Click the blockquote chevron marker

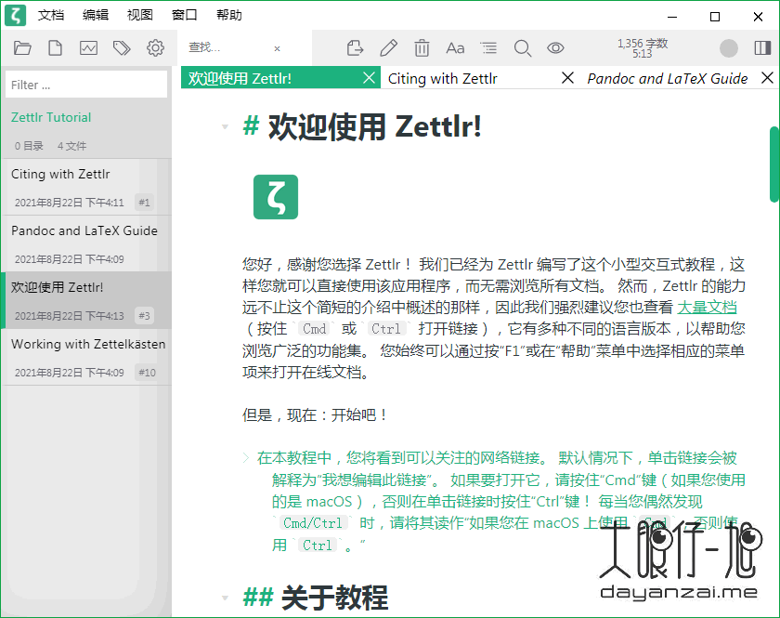point(246,457)
